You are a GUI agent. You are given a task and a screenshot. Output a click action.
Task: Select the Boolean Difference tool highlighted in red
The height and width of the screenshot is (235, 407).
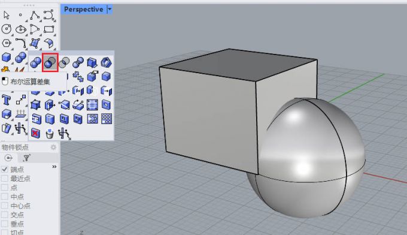coord(50,62)
